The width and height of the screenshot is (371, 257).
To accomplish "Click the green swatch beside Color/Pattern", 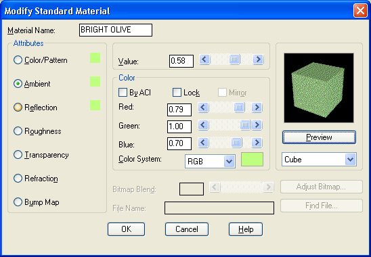I will [x=95, y=58].
